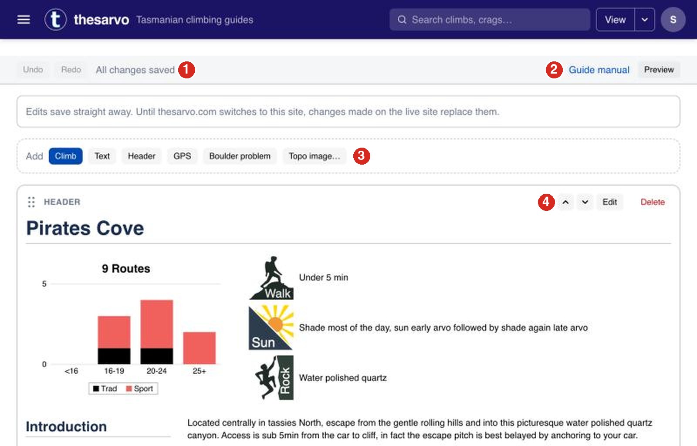This screenshot has width=697, height=446.
Task: Click the Introduction heading
Action: (66, 426)
